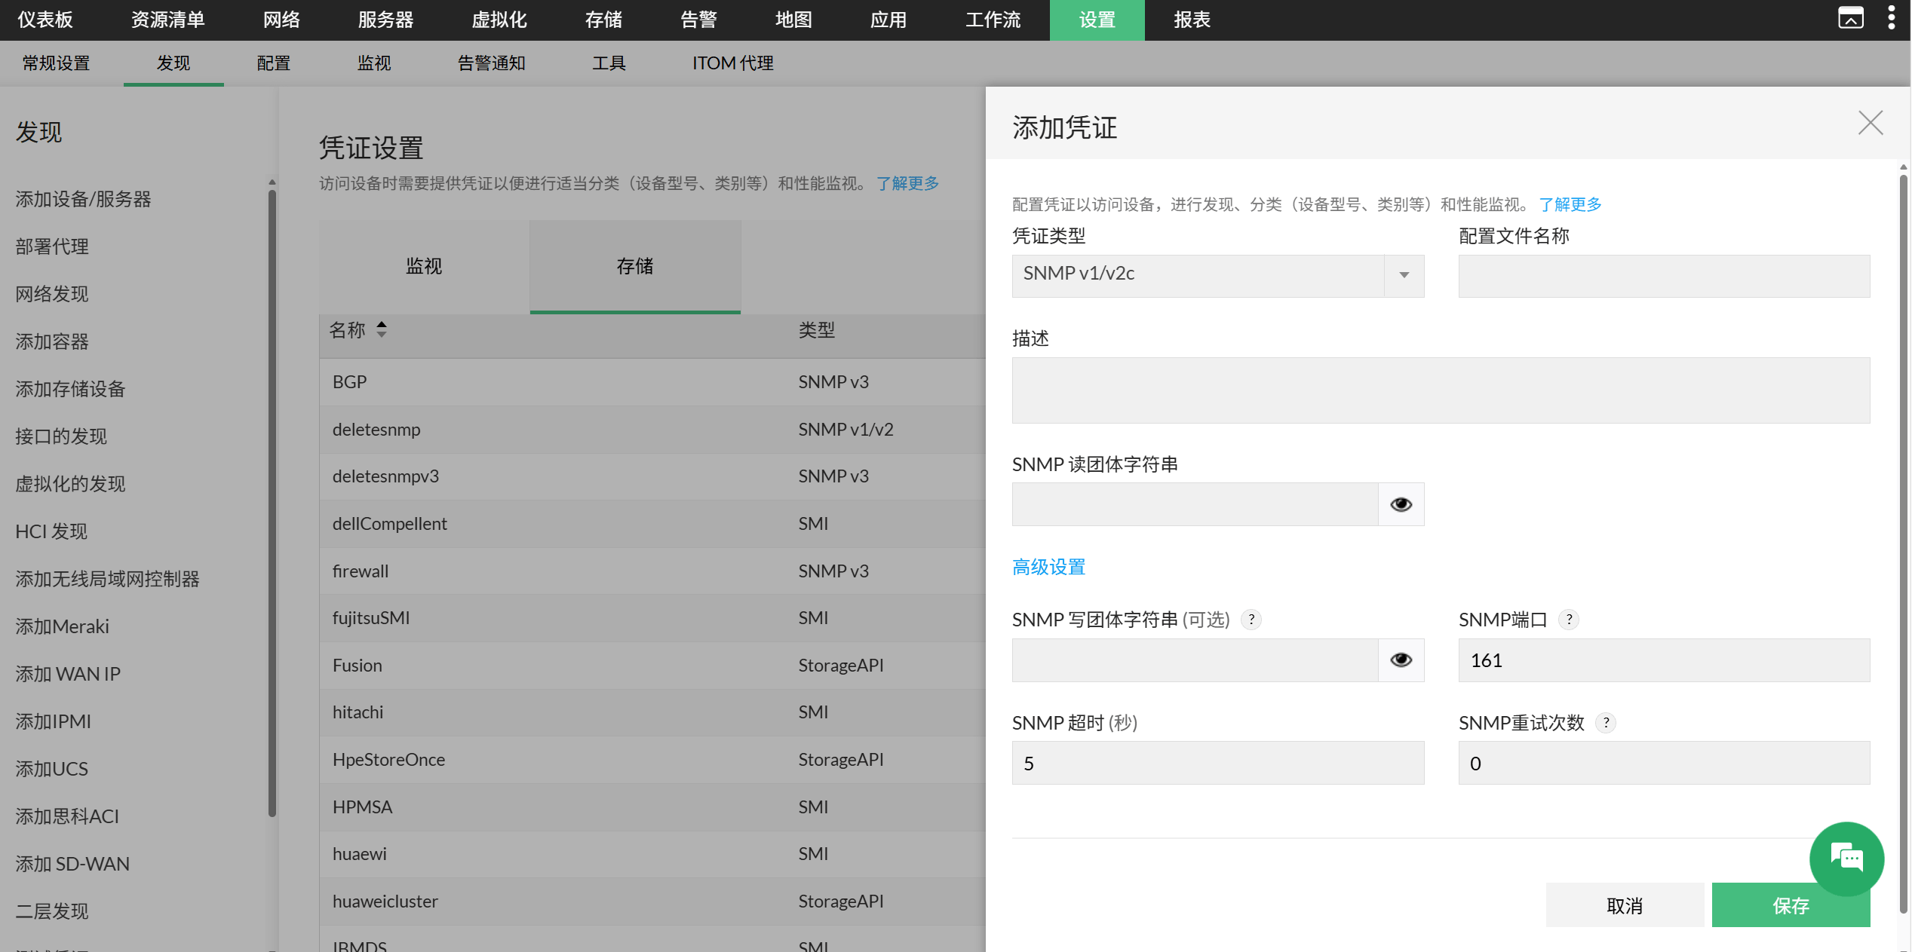
Task: Open 接口的发现 in sidebar
Action: (x=61, y=436)
